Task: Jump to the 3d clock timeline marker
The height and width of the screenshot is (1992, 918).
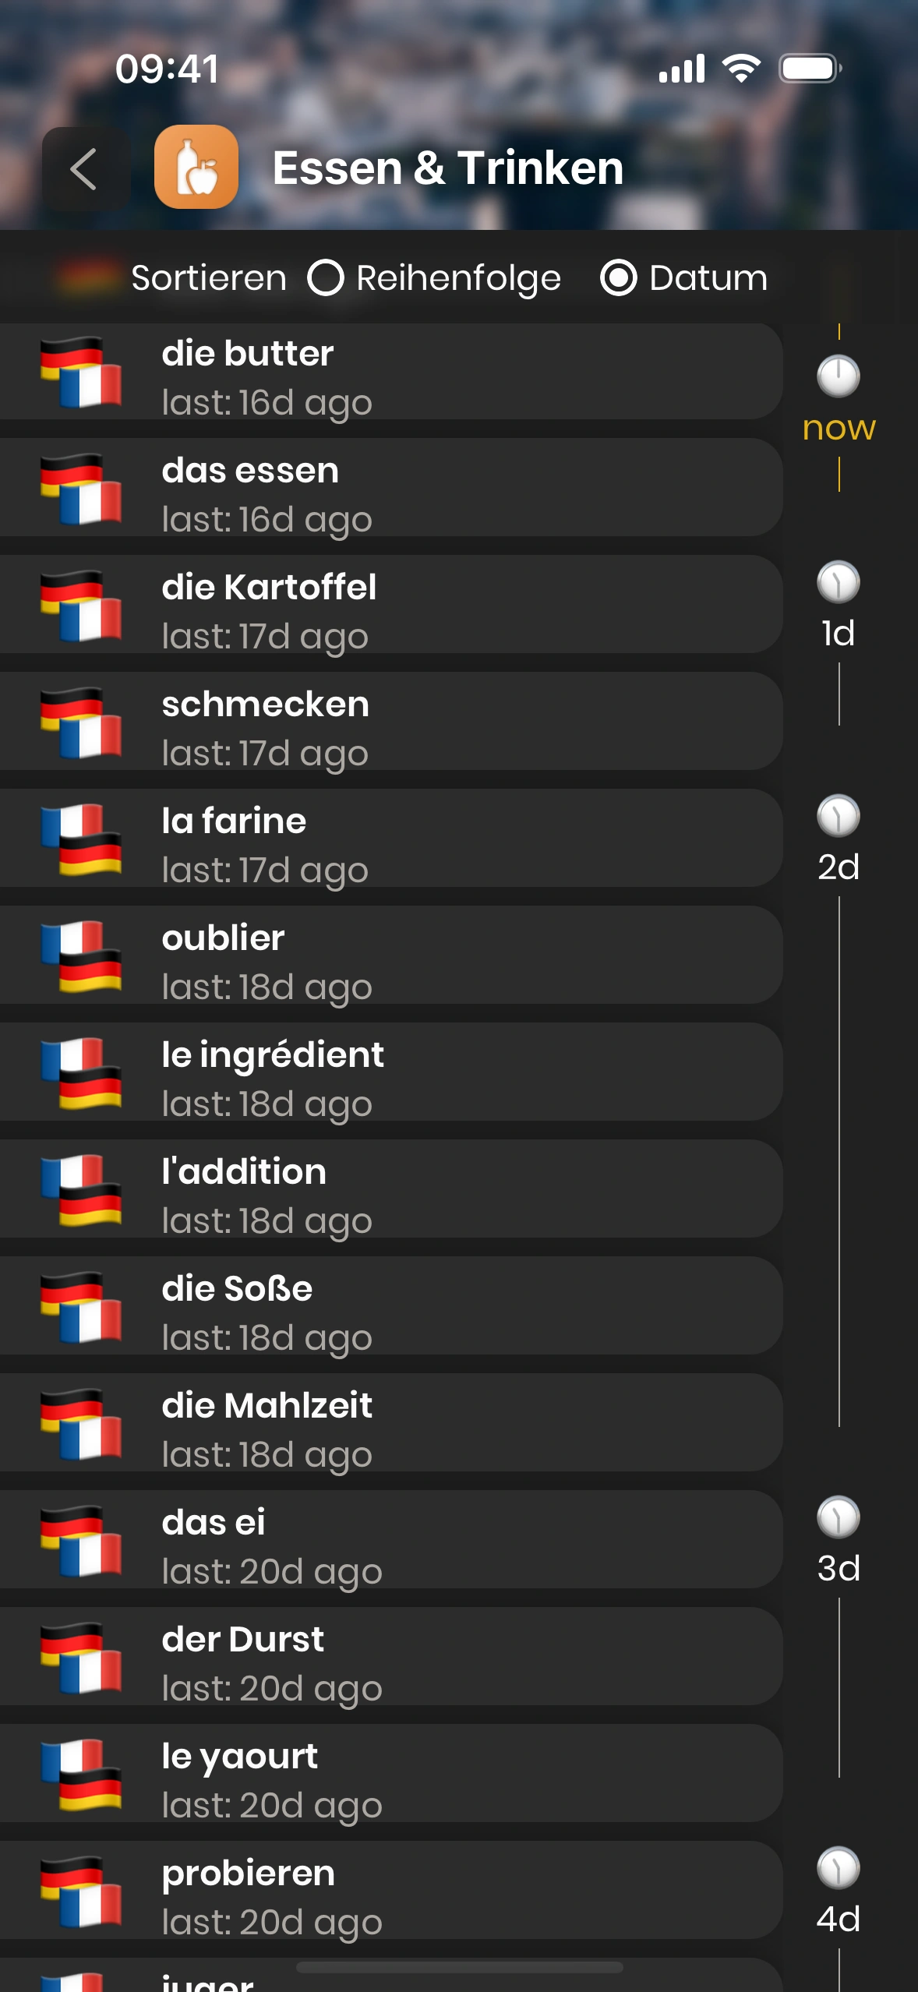Action: pyautogui.click(x=839, y=1518)
